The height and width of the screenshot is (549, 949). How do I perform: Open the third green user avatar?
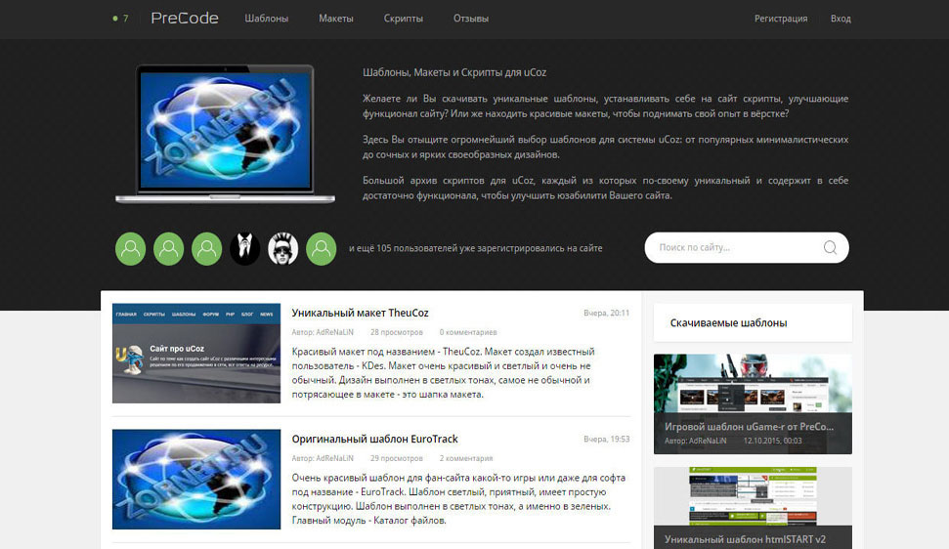[x=207, y=248]
